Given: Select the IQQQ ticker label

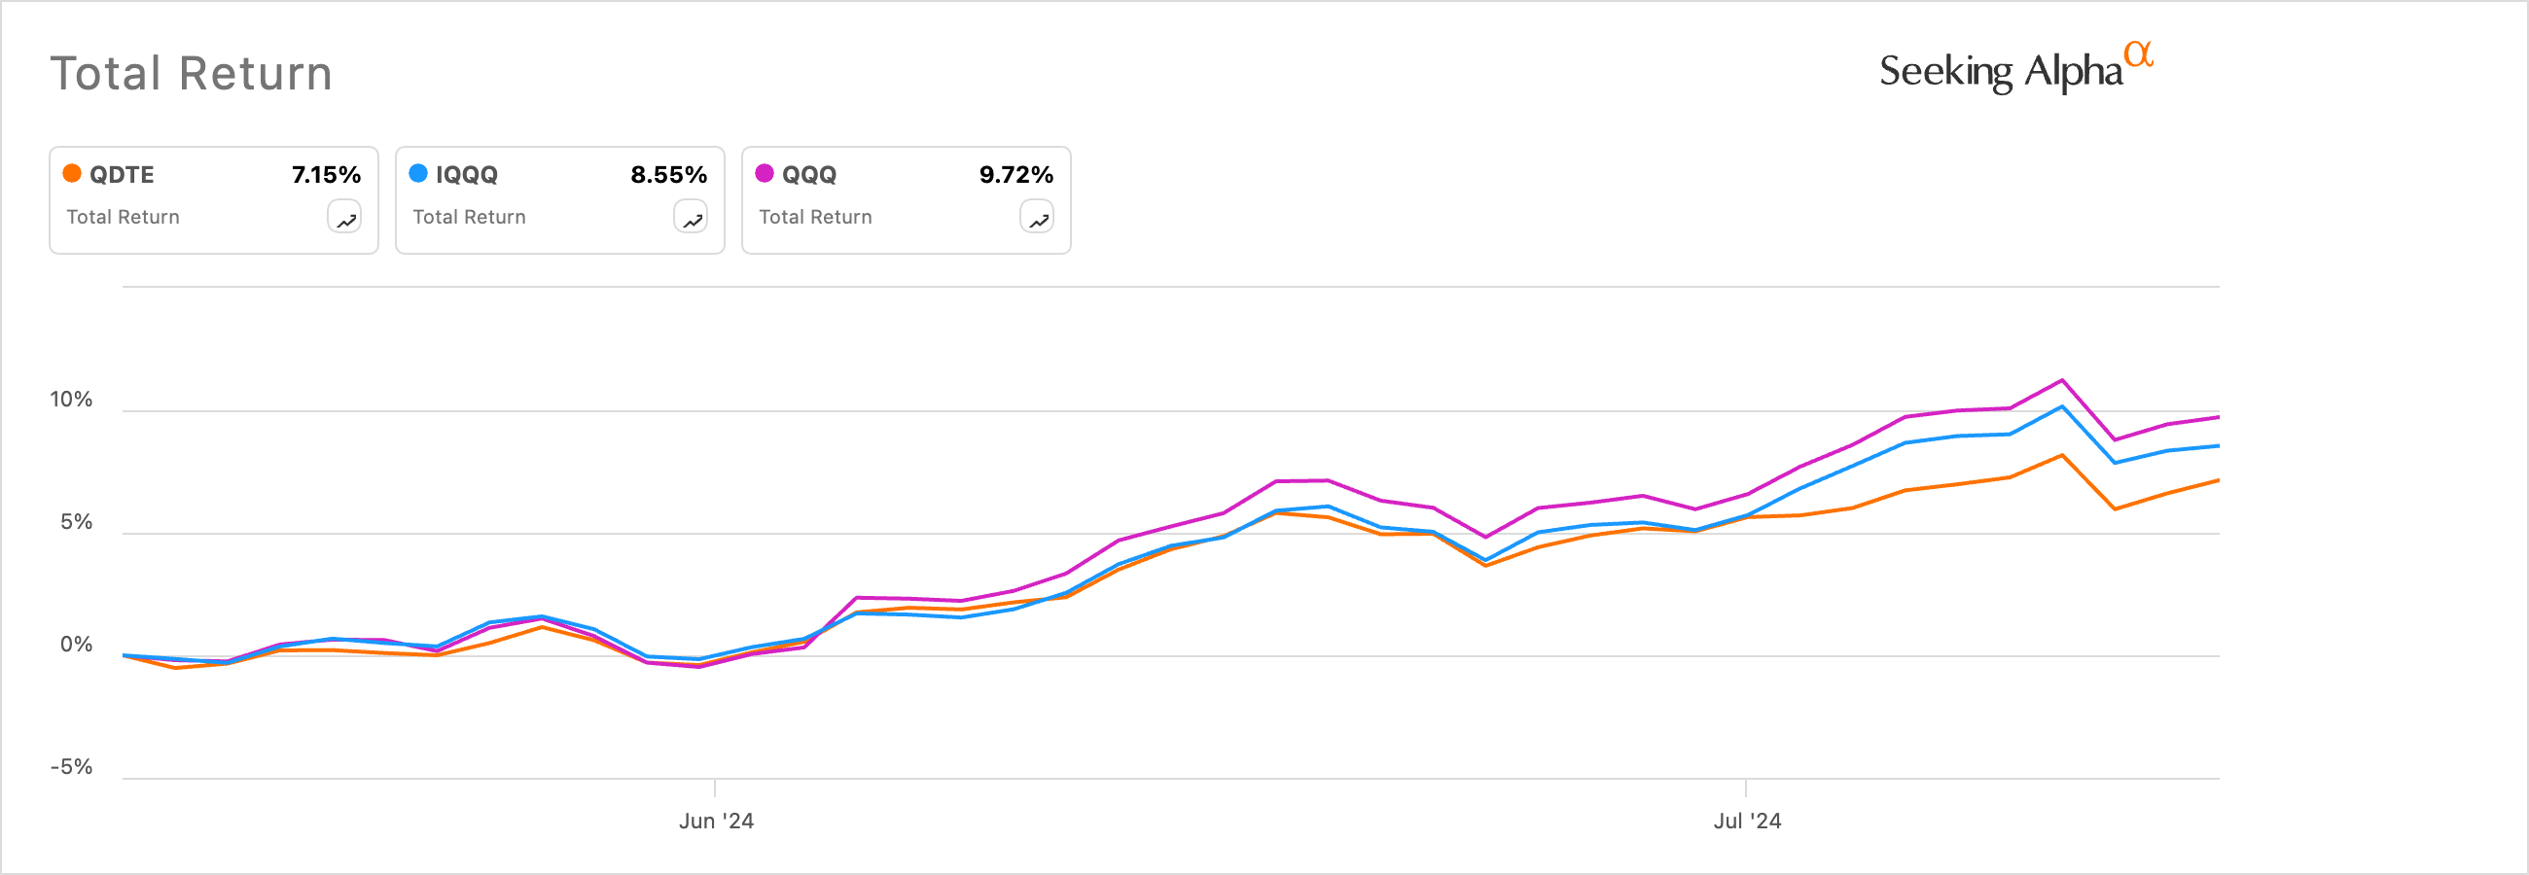Looking at the screenshot, I should [x=466, y=175].
